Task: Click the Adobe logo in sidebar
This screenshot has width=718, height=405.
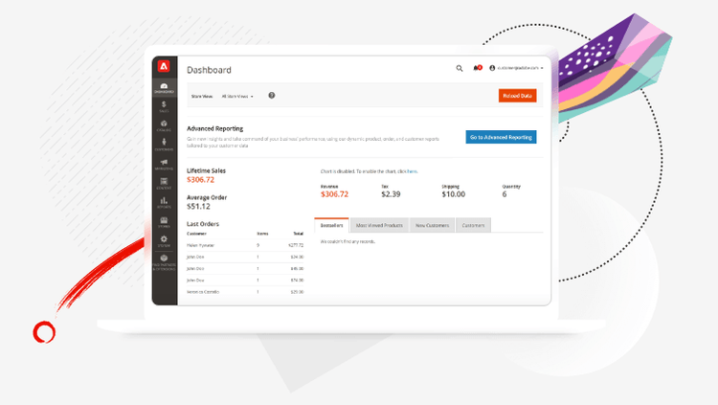Action: [x=165, y=66]
